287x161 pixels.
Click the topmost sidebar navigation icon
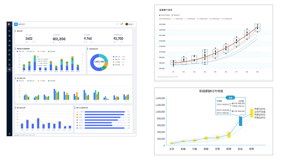(9, 31)
